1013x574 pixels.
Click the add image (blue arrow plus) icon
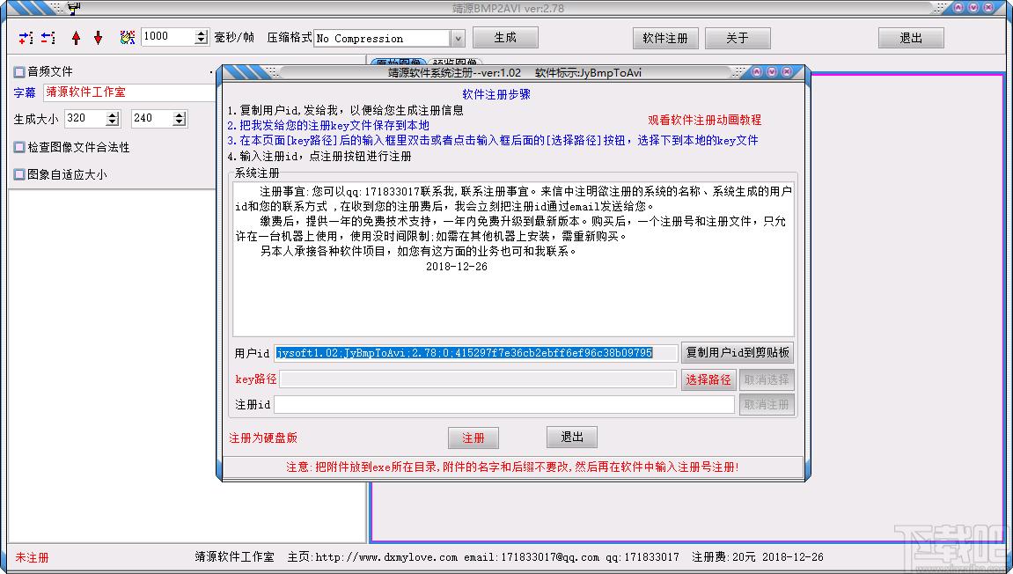[x=26, y=38]
